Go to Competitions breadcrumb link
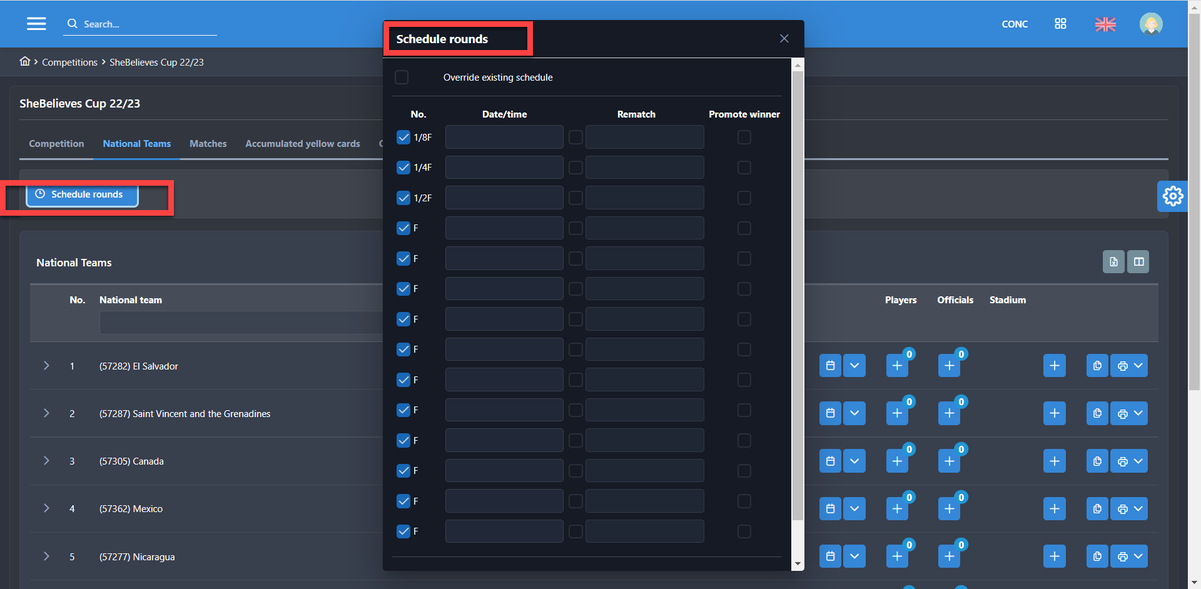1201x589 pixels. [69, 63]
